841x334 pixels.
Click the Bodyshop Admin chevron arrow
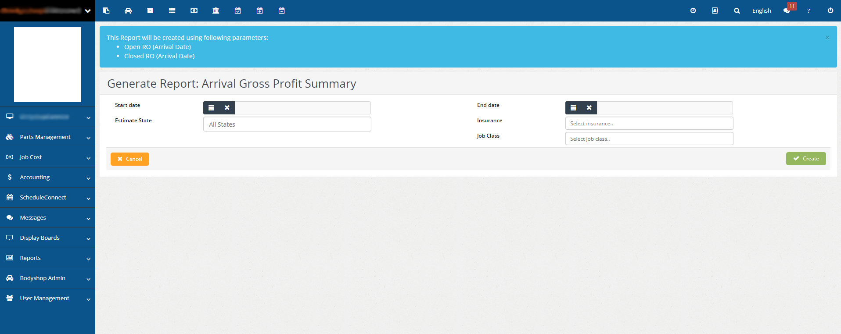click(x=88, y=279)
